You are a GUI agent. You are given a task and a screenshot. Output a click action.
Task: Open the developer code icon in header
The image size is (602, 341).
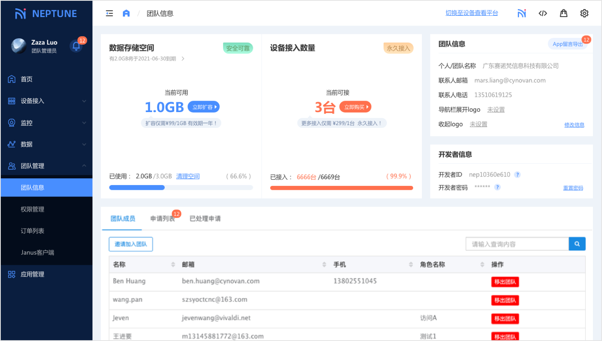point(543,13)
